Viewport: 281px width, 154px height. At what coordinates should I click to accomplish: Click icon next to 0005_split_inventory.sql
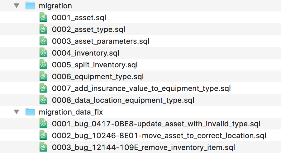[x=43, y=65]
